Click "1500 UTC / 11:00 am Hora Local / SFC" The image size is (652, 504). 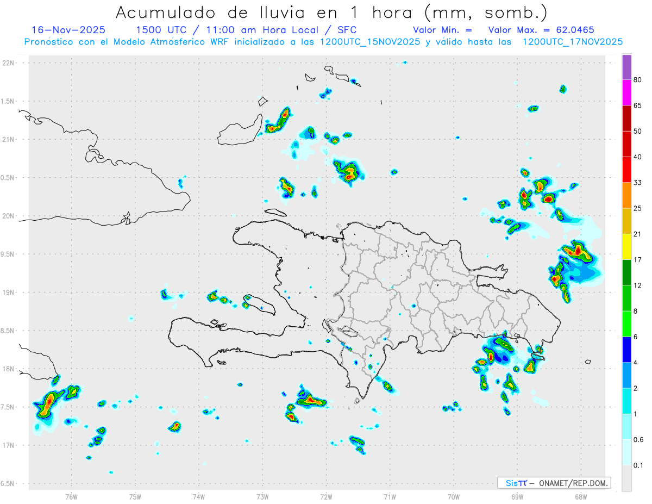(x=246, y=30)
